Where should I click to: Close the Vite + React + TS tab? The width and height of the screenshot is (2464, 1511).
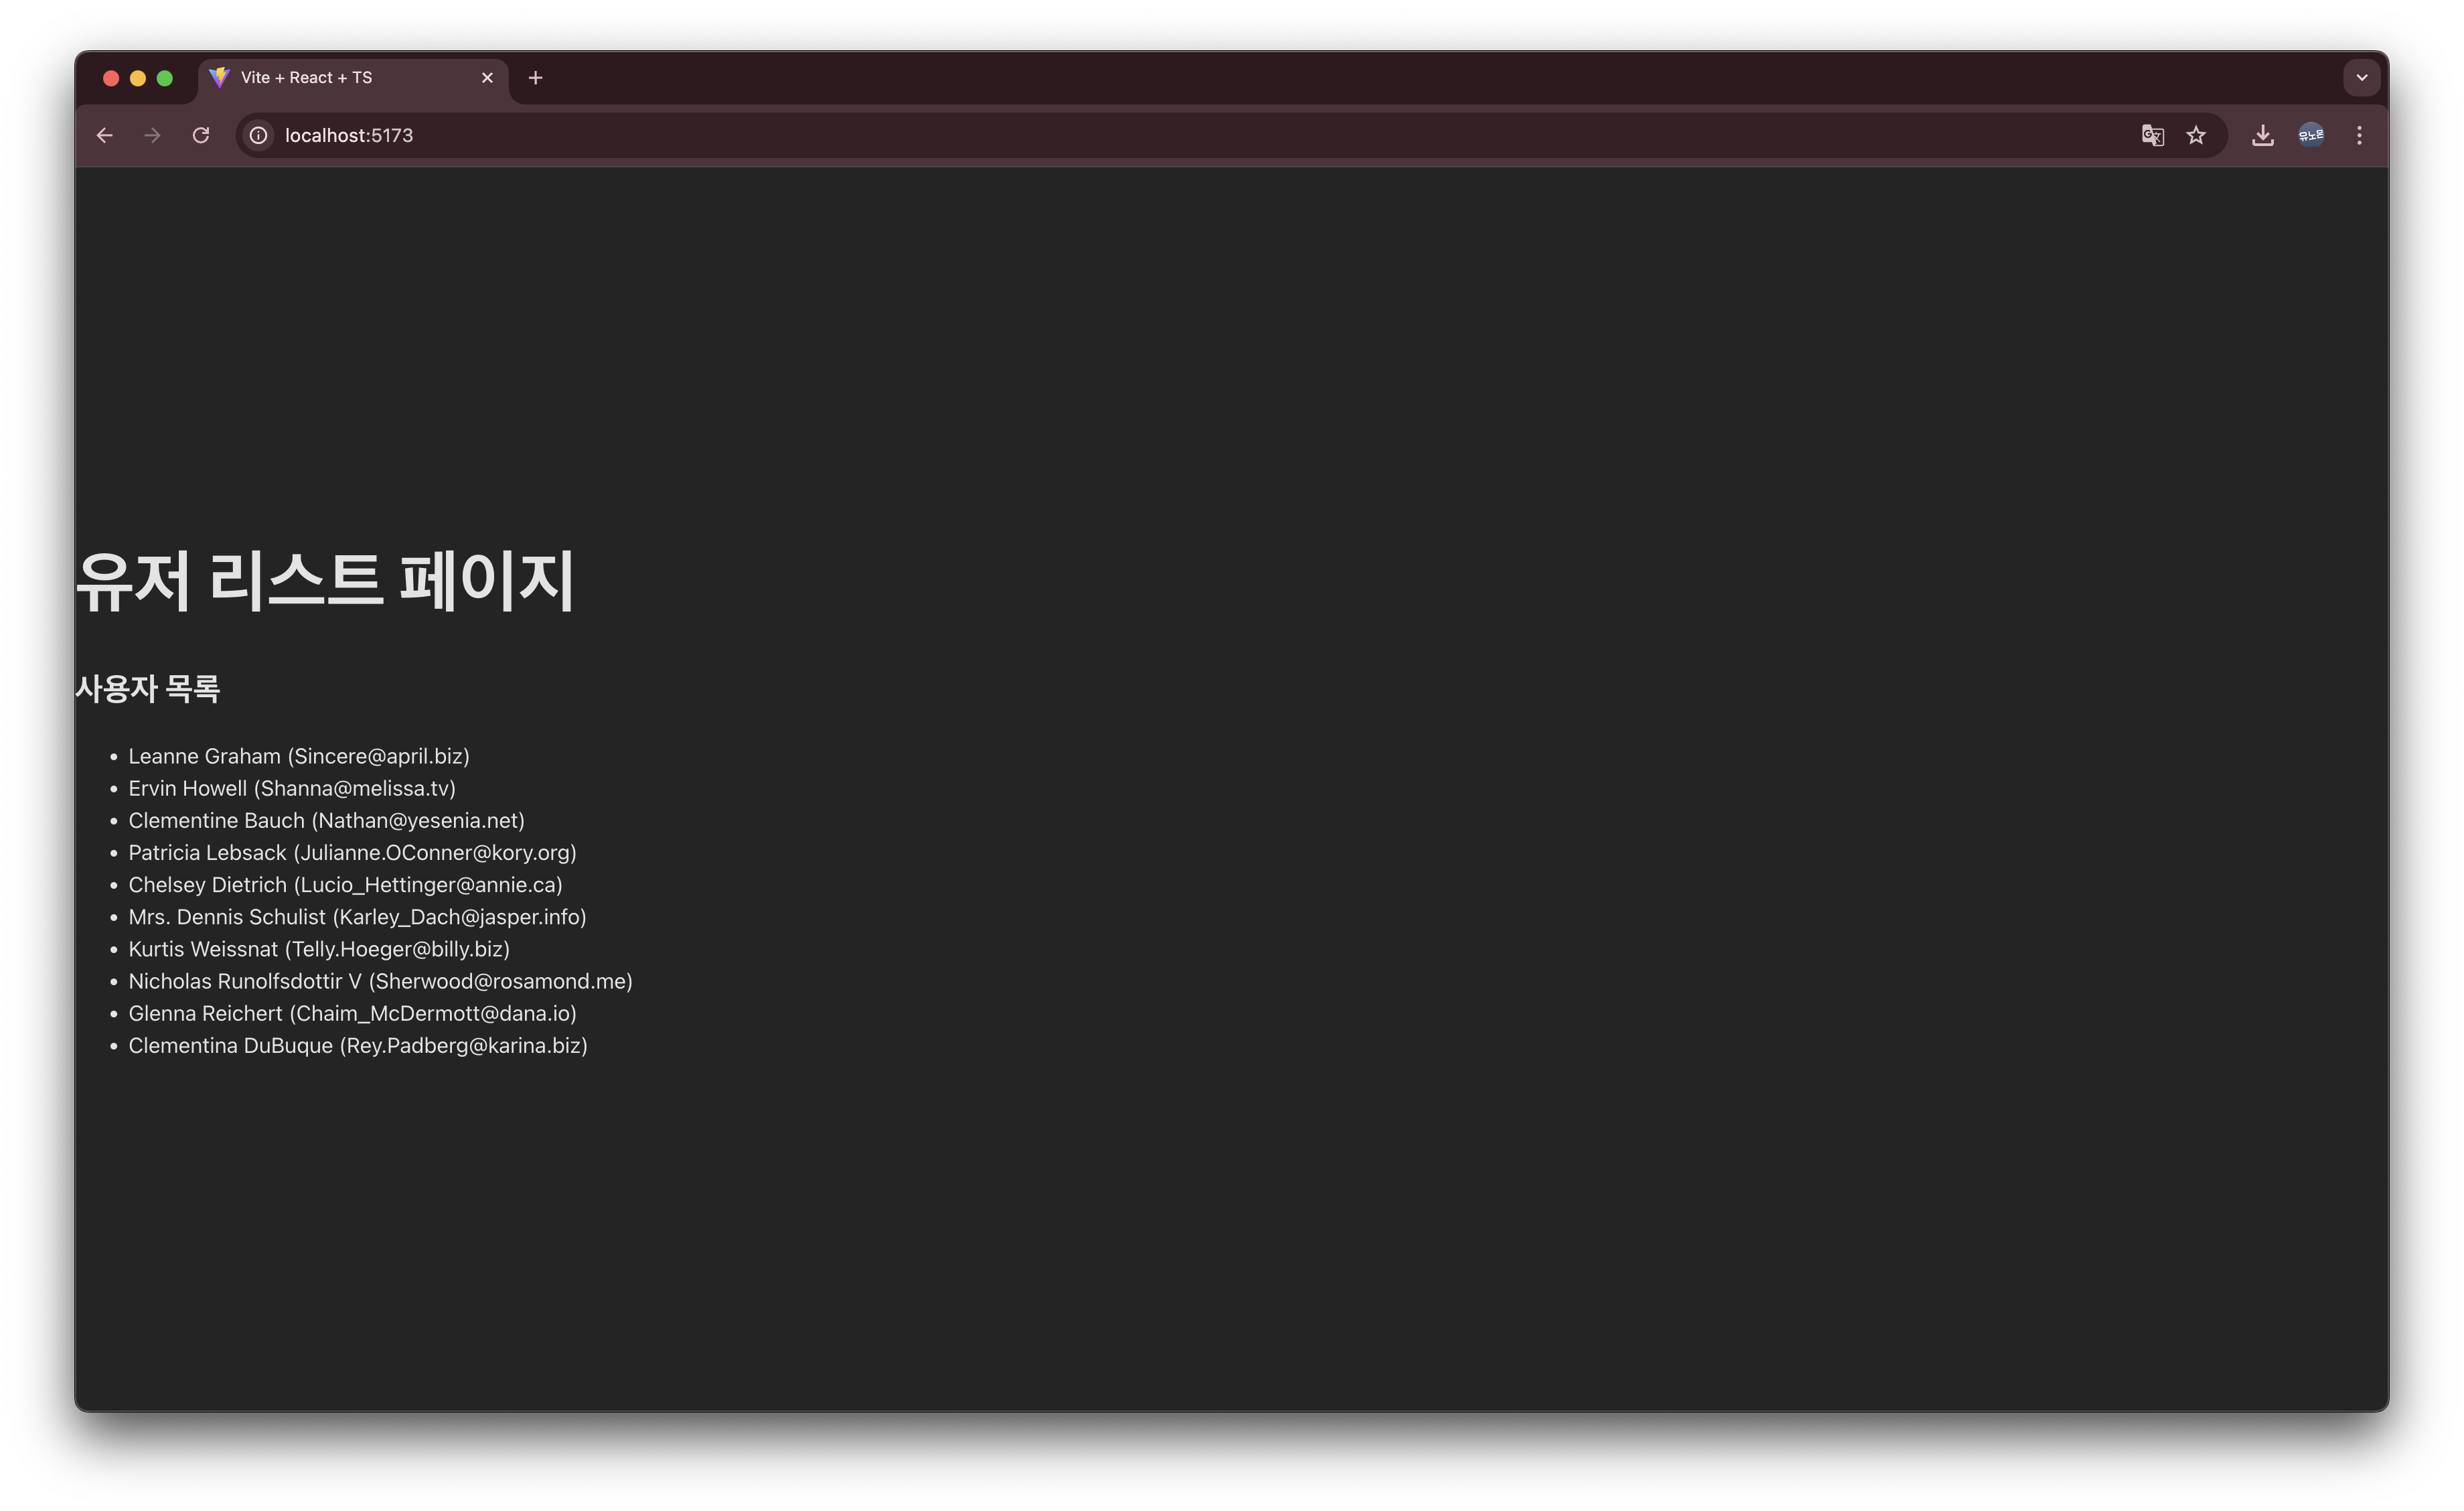pos(487,77)
